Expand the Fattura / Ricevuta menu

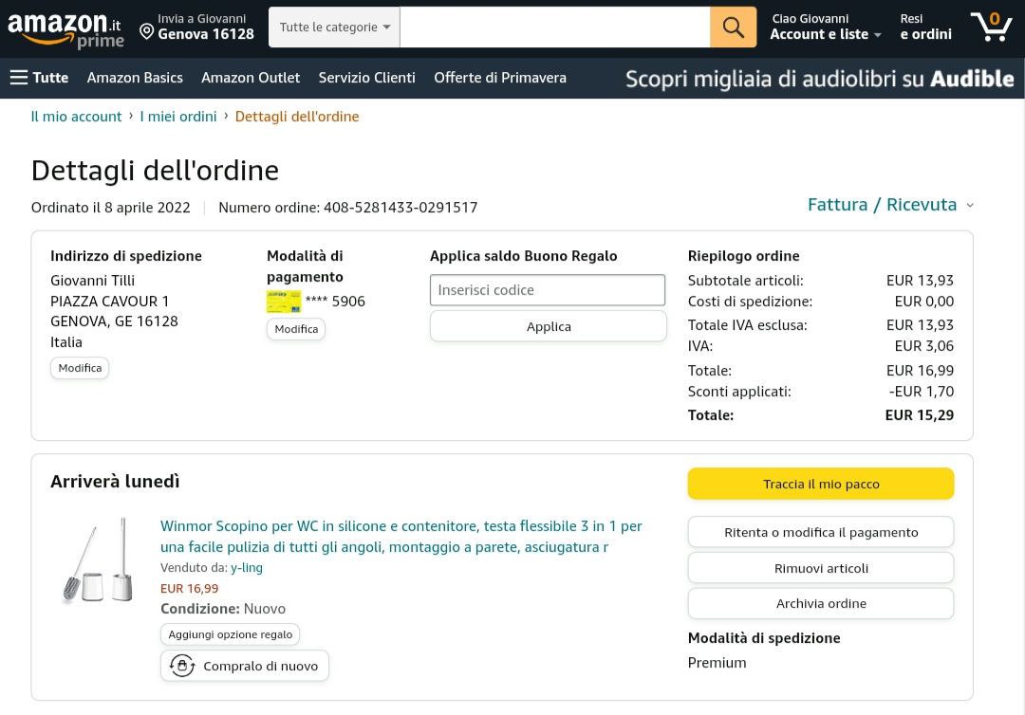pos(890,205)
